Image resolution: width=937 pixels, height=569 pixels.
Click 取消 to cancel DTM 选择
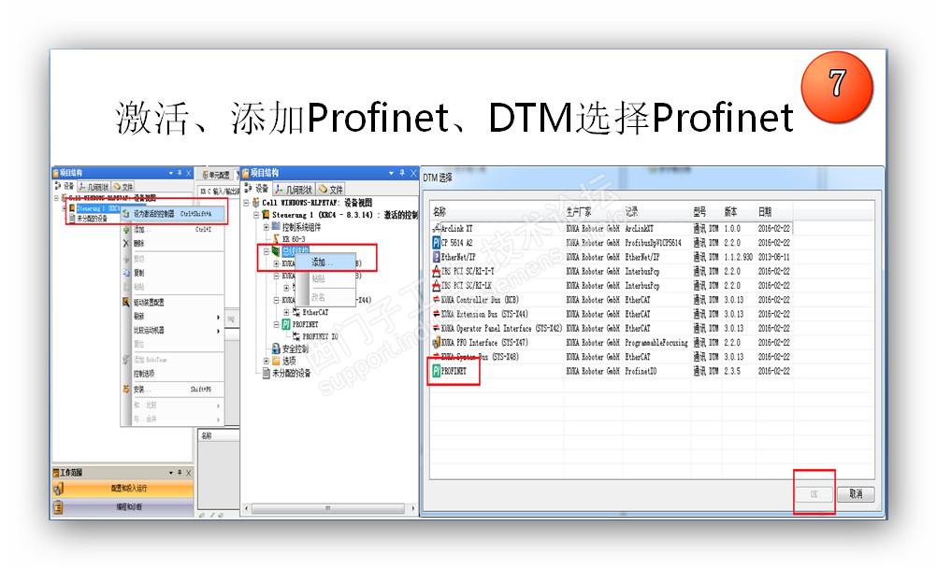click(856, 493)
